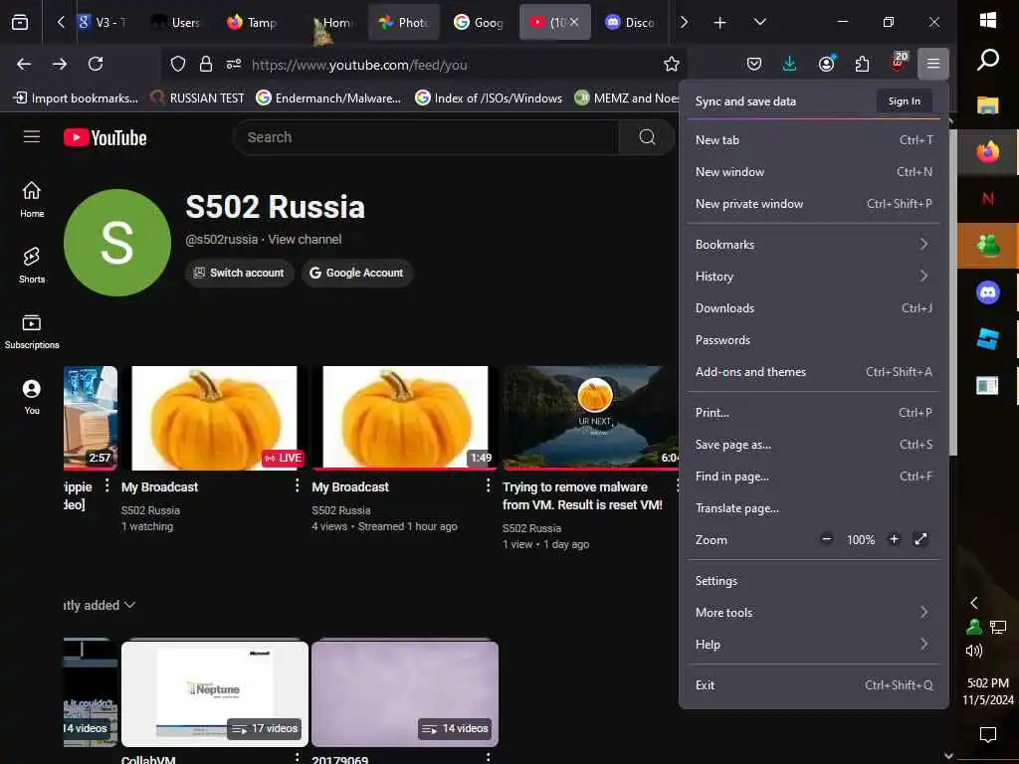Image resolution: width=1019 pixels, height=764 pixels.
Task: Open the You page in sidebar
Action: point(32,397)
